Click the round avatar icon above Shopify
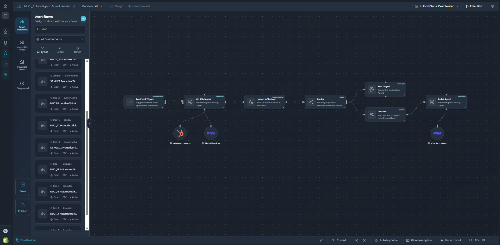The image size is (500, 245). coord(5,231)
